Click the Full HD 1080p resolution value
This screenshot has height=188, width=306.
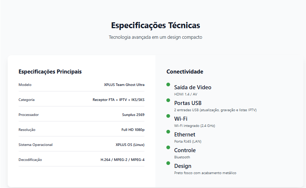[x=133, y=130]
